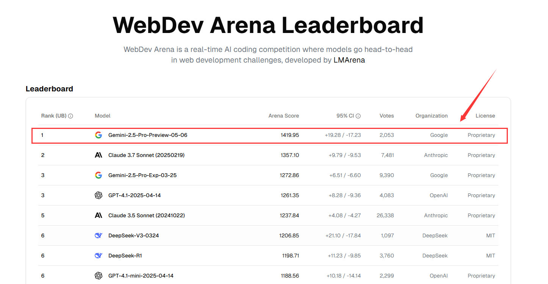Click the info icon next to 95% CI
Screen dimensions: 548x284
tap(358, 116)
